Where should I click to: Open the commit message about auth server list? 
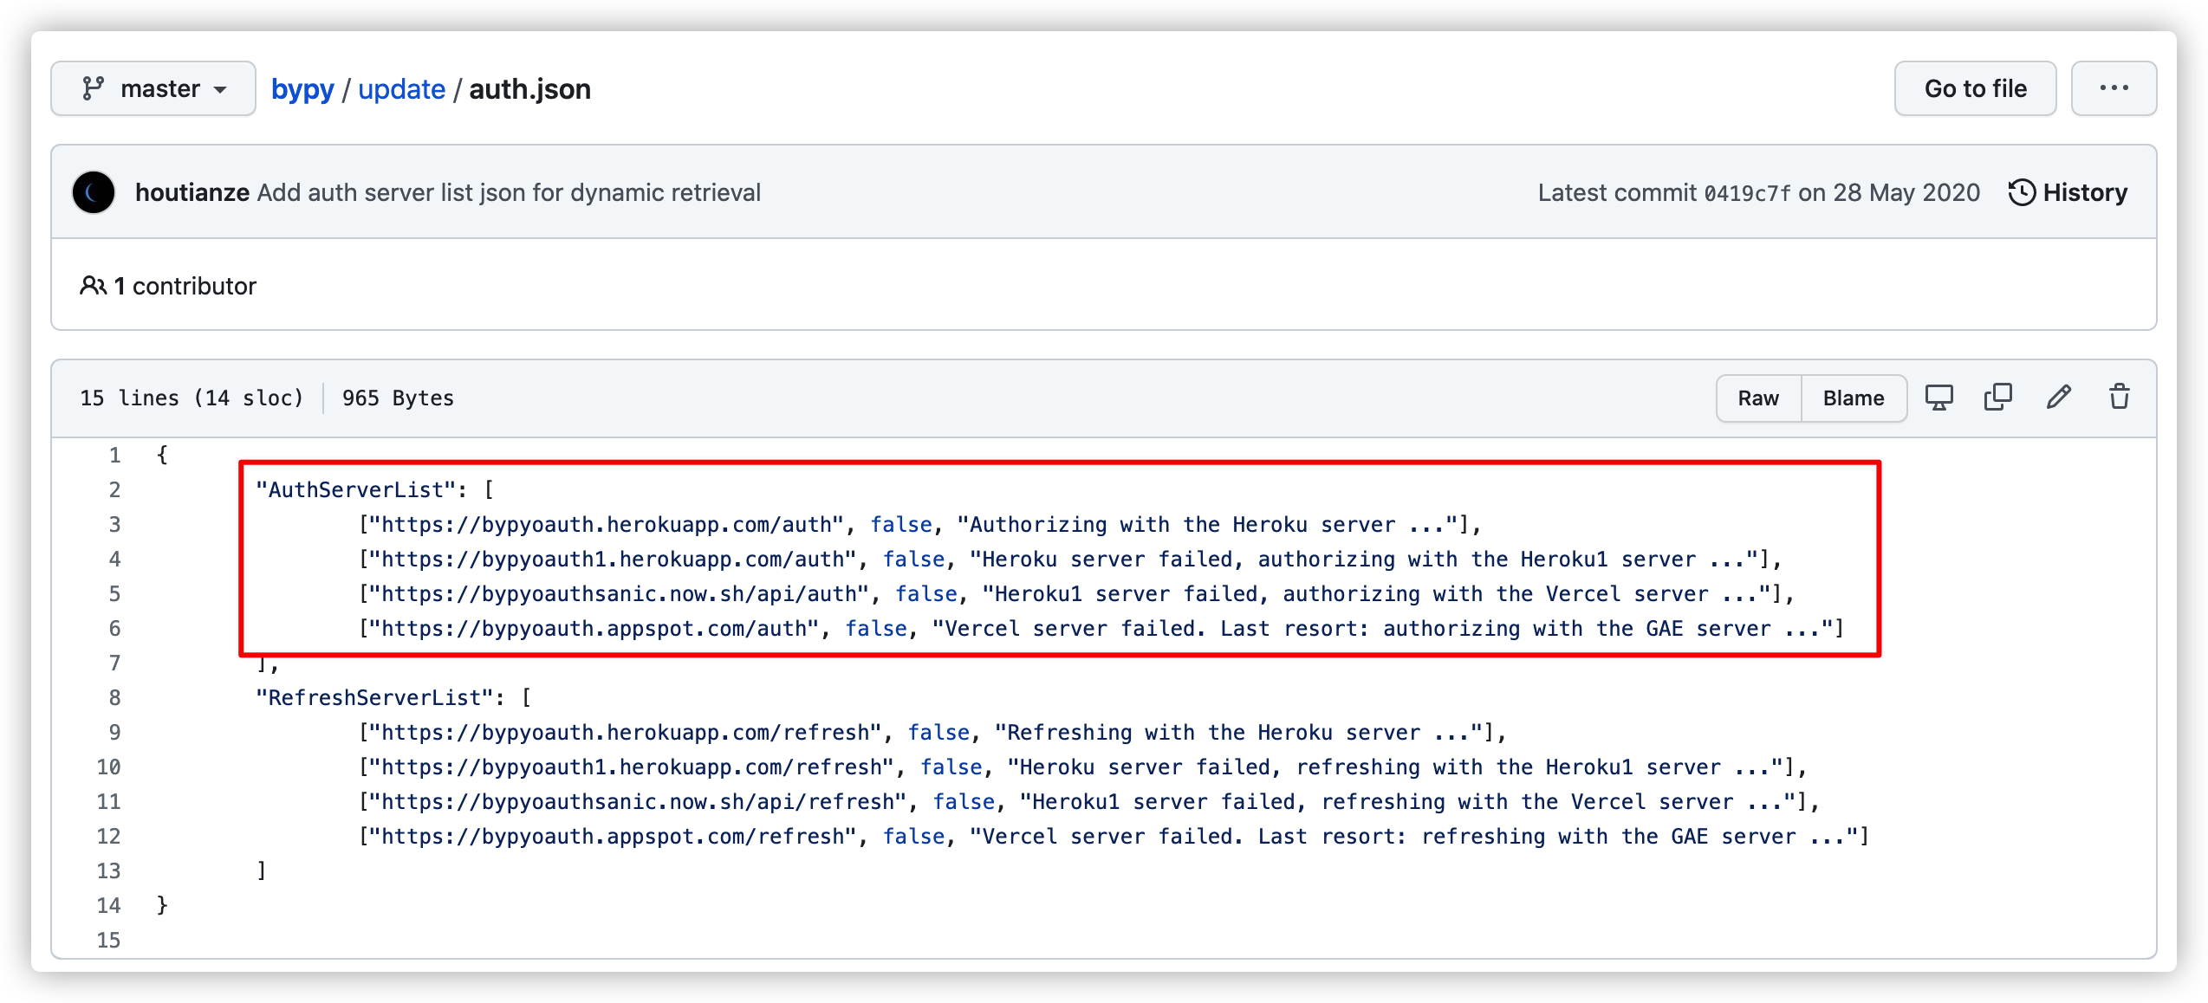[x=509, y=192]
